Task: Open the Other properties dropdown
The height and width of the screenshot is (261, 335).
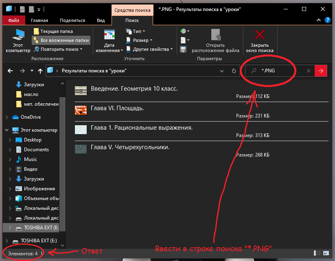Action: [x=149, y=49]
